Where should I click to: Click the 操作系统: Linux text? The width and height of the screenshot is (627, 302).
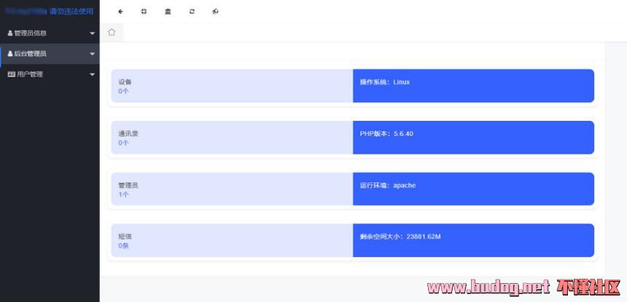385,82
